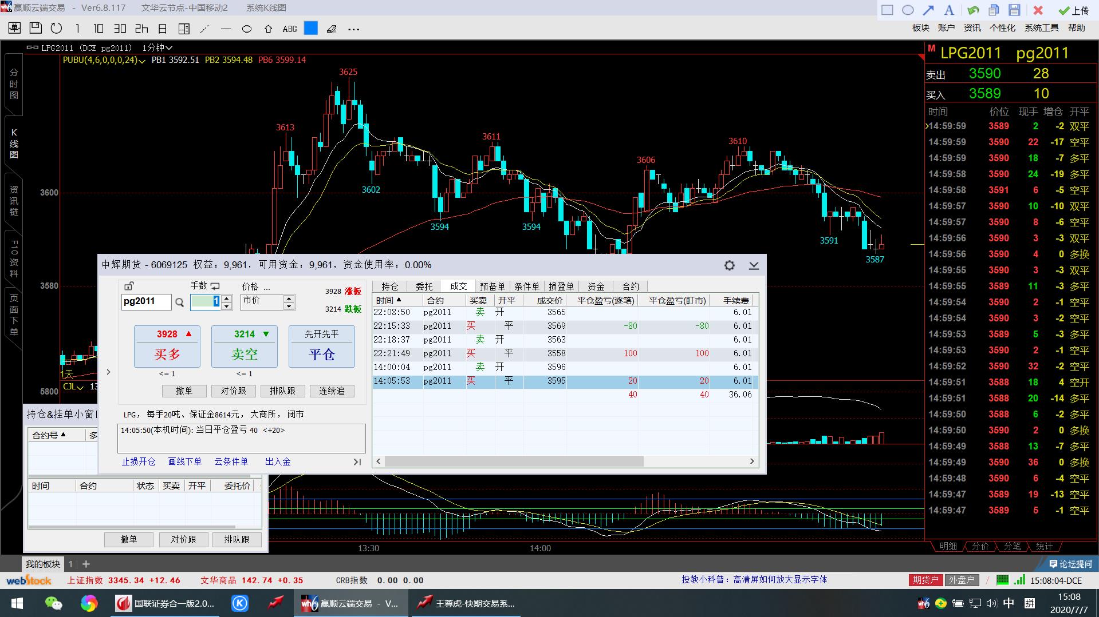This screenshot has width=1099, height=617.
Task: Expand the CJL indicator dropdown
Action: click(x=80, y=387)
